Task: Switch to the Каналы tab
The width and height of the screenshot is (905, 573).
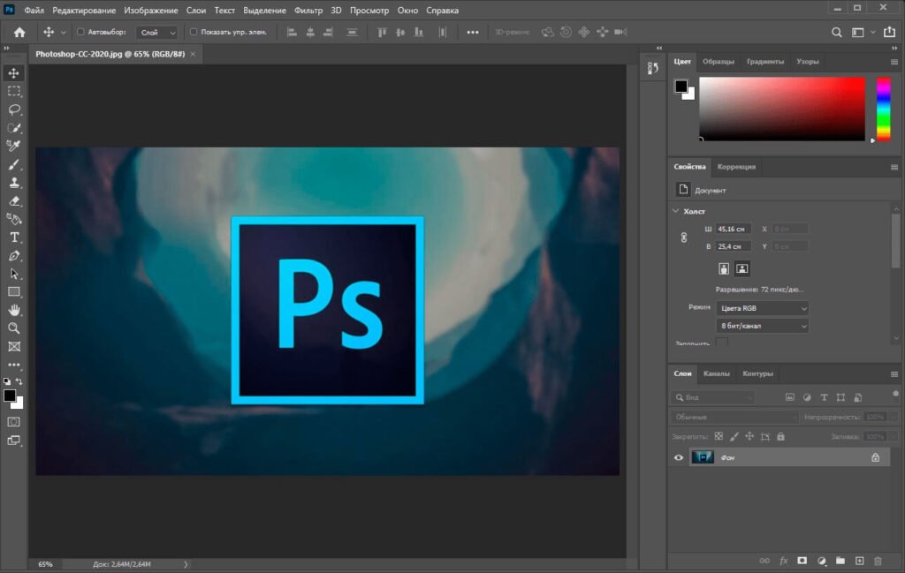Action: click(716, 373)
